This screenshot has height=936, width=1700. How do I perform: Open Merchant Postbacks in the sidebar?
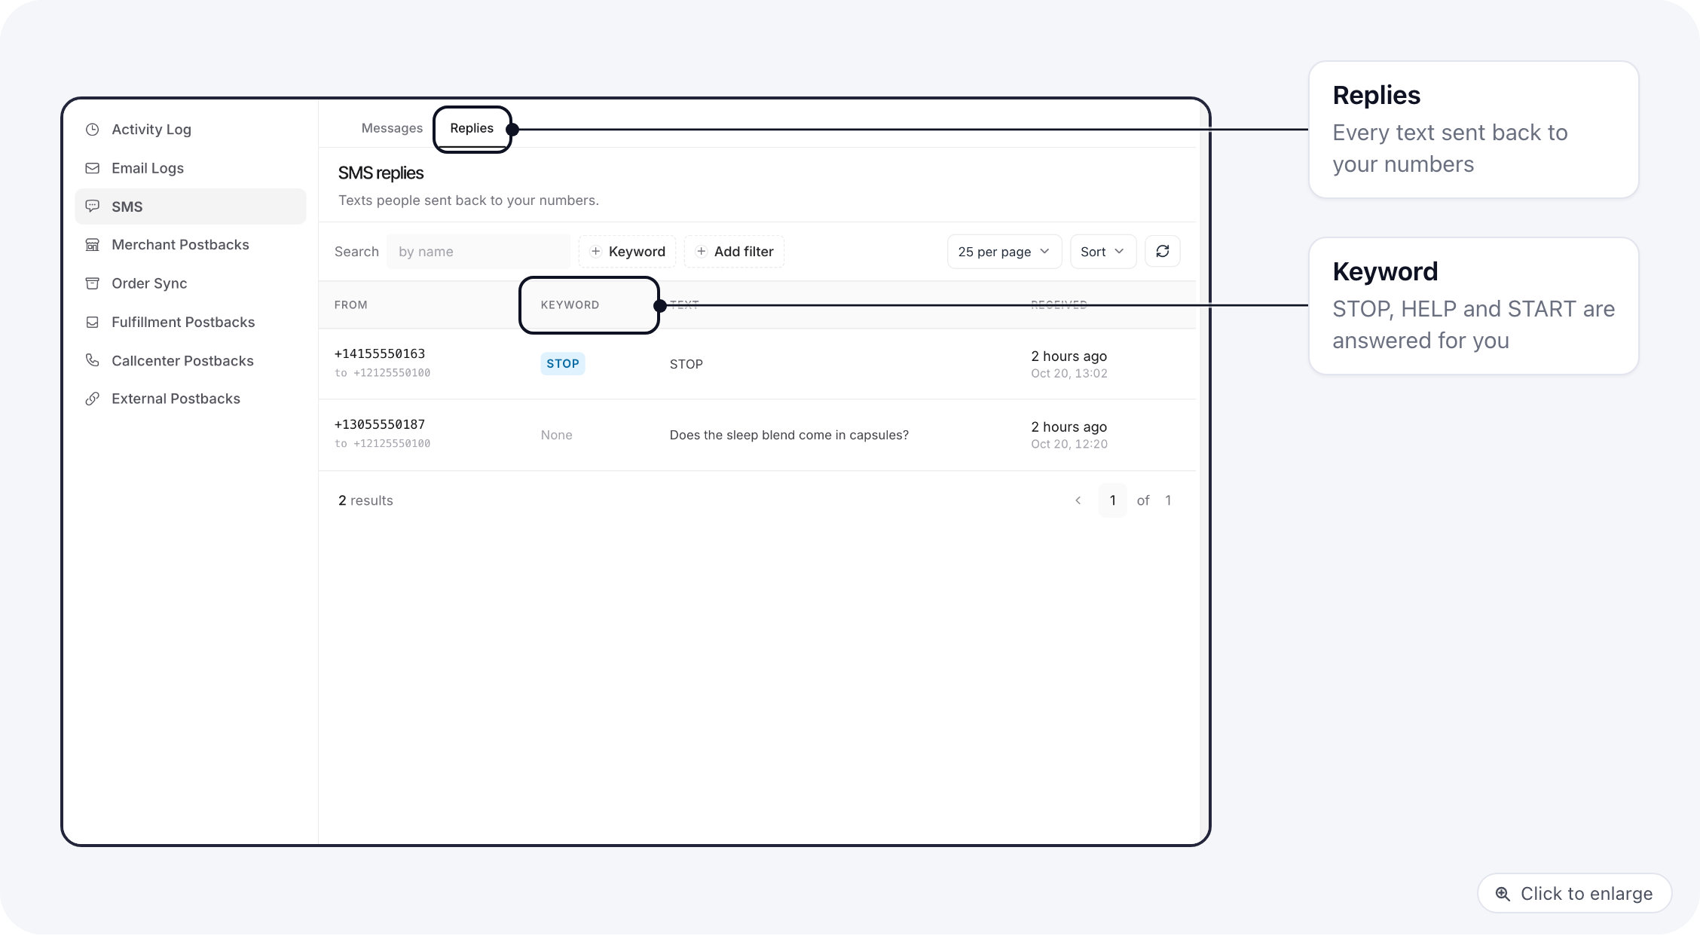(x=191, y=245)
